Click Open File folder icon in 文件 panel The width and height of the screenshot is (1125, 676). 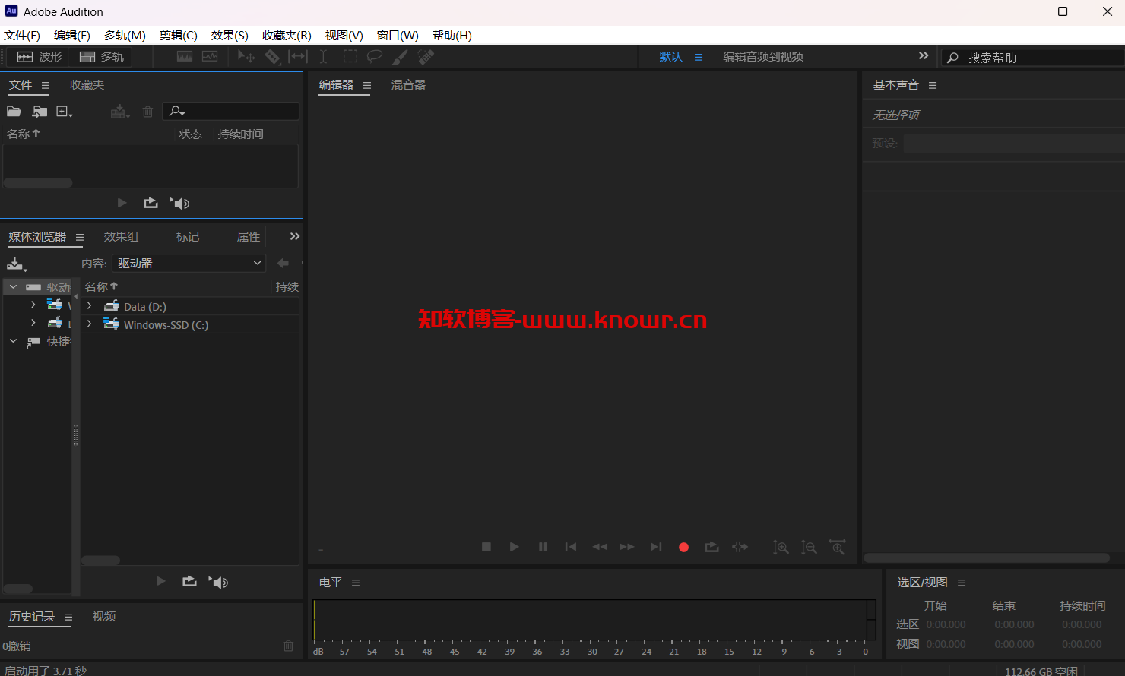tap(14, 112)
